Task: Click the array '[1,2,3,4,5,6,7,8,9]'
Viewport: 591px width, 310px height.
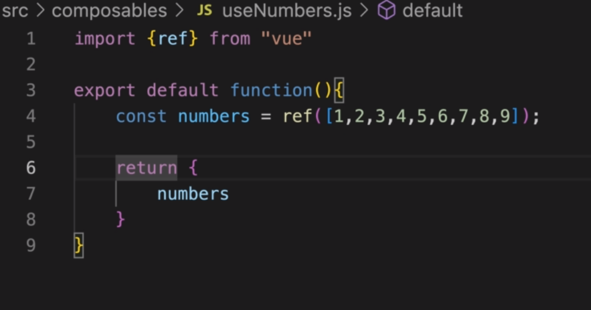Action: pyautogui.click(x=422, y=116)
